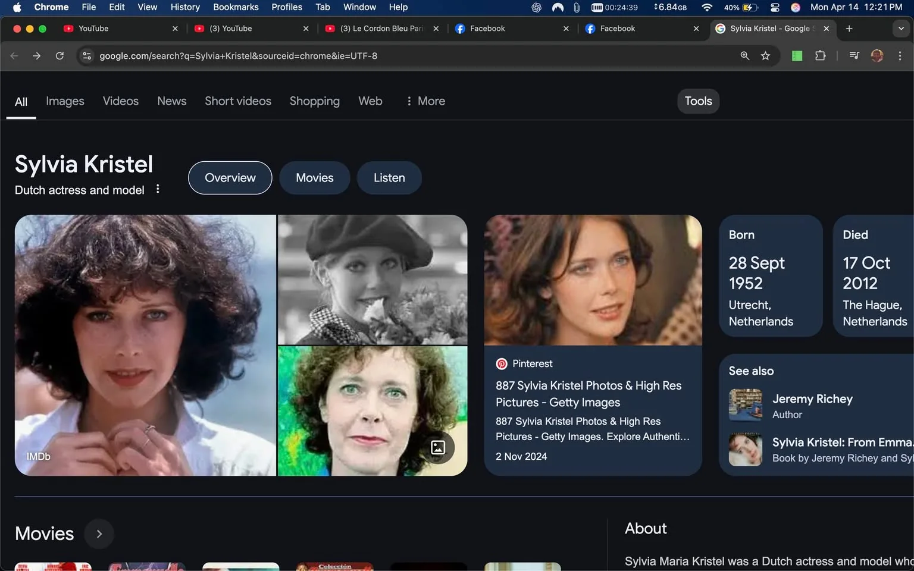The height and width of the screenshot is (571, 914).
Task: Select the Short videos search filter
Action: click(x=238, y=101)
